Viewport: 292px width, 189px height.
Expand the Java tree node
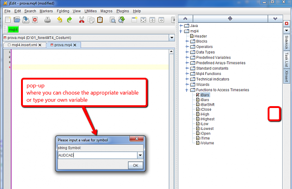pyautogui.click(x=181, y=26)
